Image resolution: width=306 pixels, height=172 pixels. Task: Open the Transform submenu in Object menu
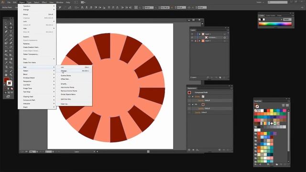pyautogui.click(x=37, y=6)
